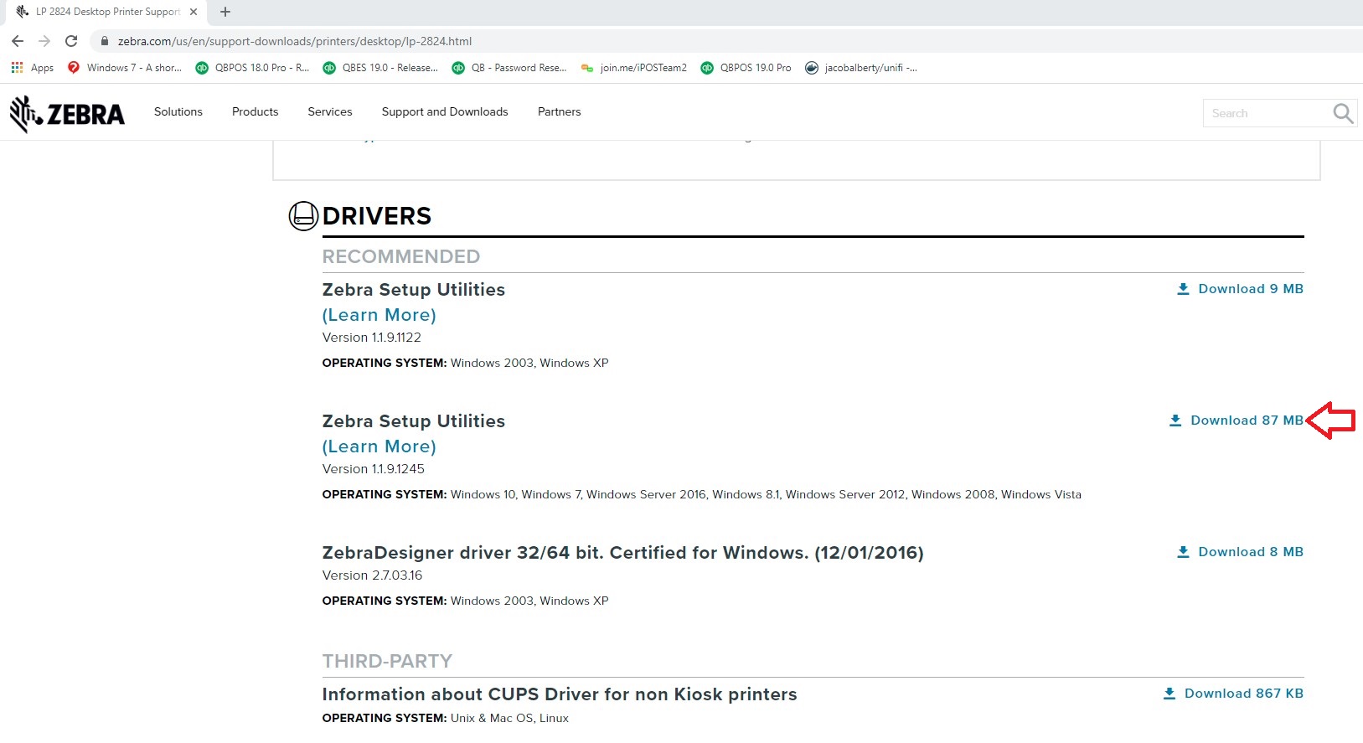
Task: Click the magnifier search icon
Action: click(x=1343, y=113)
